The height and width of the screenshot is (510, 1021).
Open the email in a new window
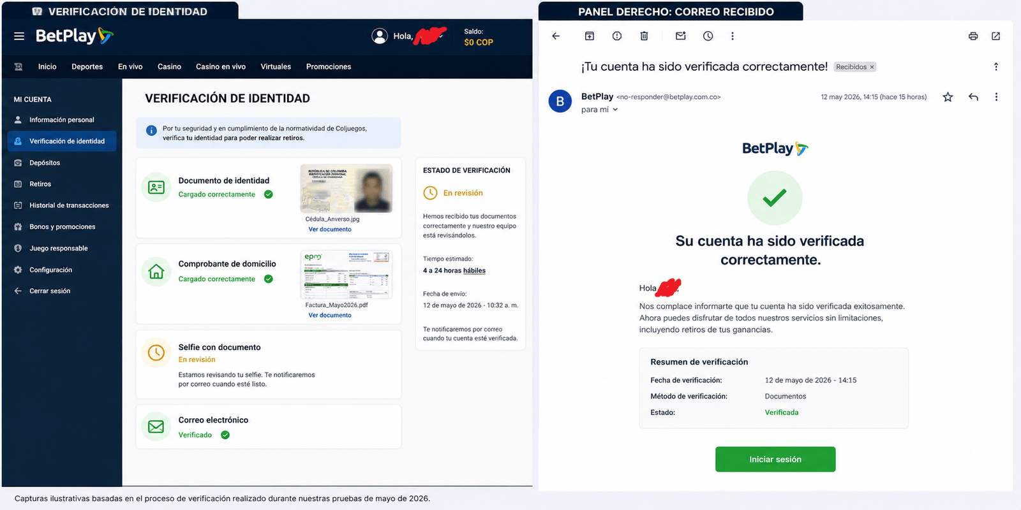(x=996, y=36)
